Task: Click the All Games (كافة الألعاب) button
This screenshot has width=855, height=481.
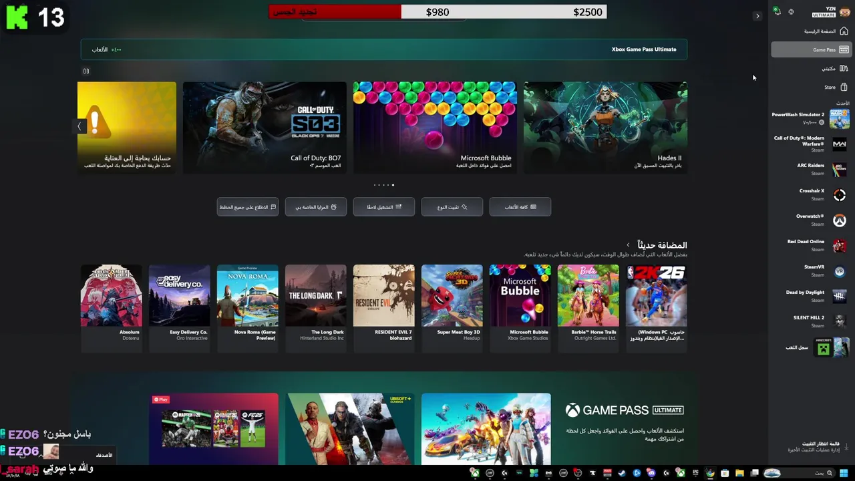Action: click(520, 207)
